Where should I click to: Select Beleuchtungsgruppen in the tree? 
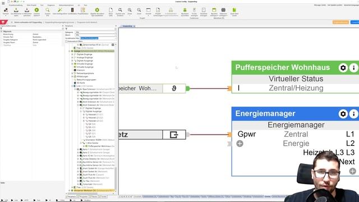[86, 80]
